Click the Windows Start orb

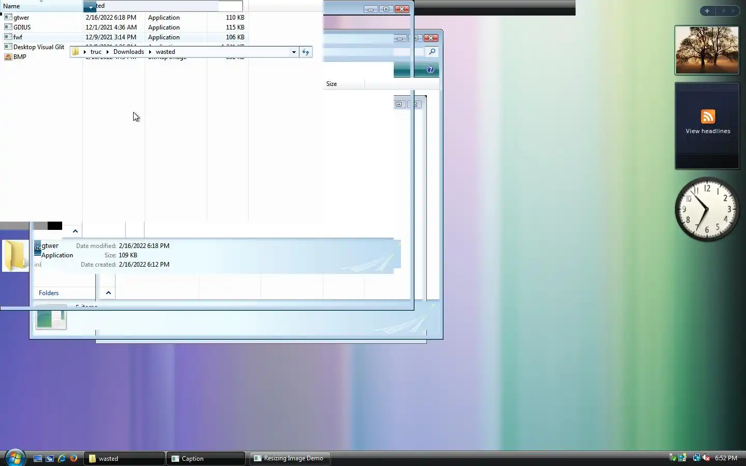tap(15, 458)
